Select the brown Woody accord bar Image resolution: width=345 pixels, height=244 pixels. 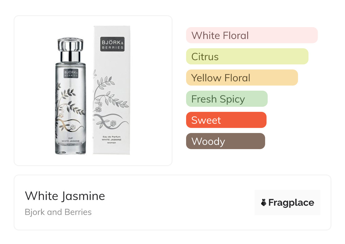point(225,141)
